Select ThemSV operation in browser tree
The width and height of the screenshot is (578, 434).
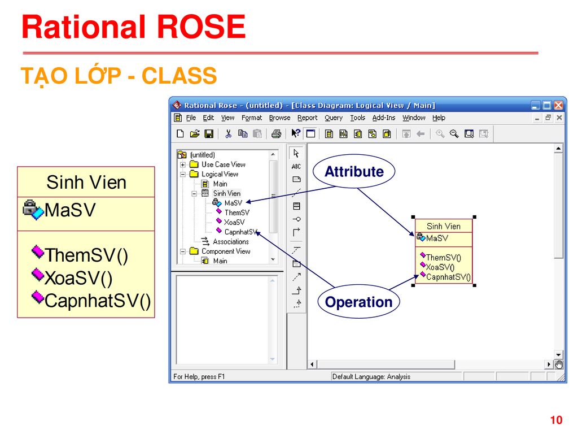pos(237,212)
